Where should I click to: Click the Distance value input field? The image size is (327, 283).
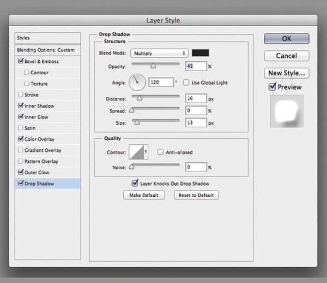click(196, 98)
